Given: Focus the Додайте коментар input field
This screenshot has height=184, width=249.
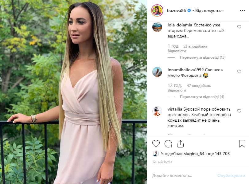Looking at the screenshot, I should pos(184,176).
